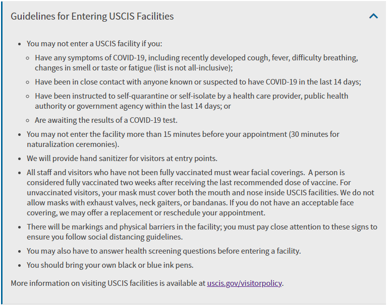Click the 'Guidelines for Entering USCIS Facilities' heading
Image resolution: width=387 pixels, height=306 pixels.
pyautogui.click(x=92, y=16)
